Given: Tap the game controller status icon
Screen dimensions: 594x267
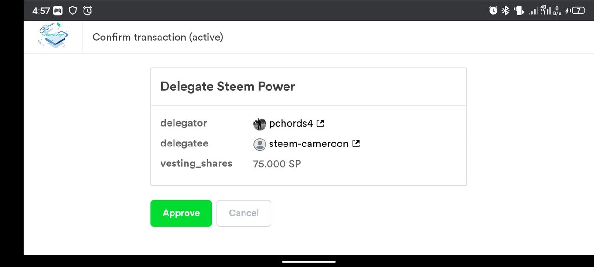Looking at the screenshot, I should [x=58, y=10].
